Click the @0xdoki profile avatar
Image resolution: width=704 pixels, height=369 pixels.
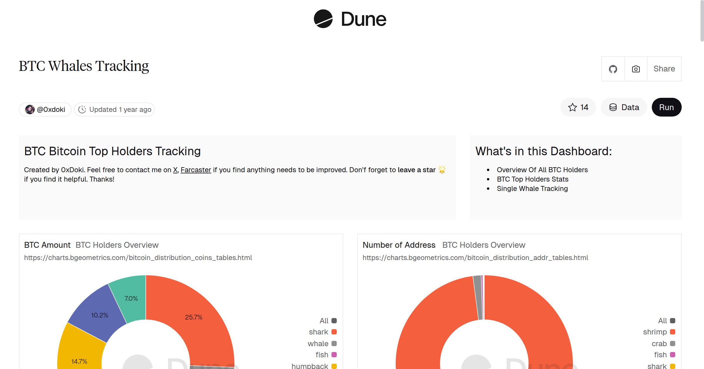pyautogui.click(x=30, y=109)
